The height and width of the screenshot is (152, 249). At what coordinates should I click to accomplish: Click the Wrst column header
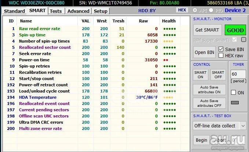point(102,21)
